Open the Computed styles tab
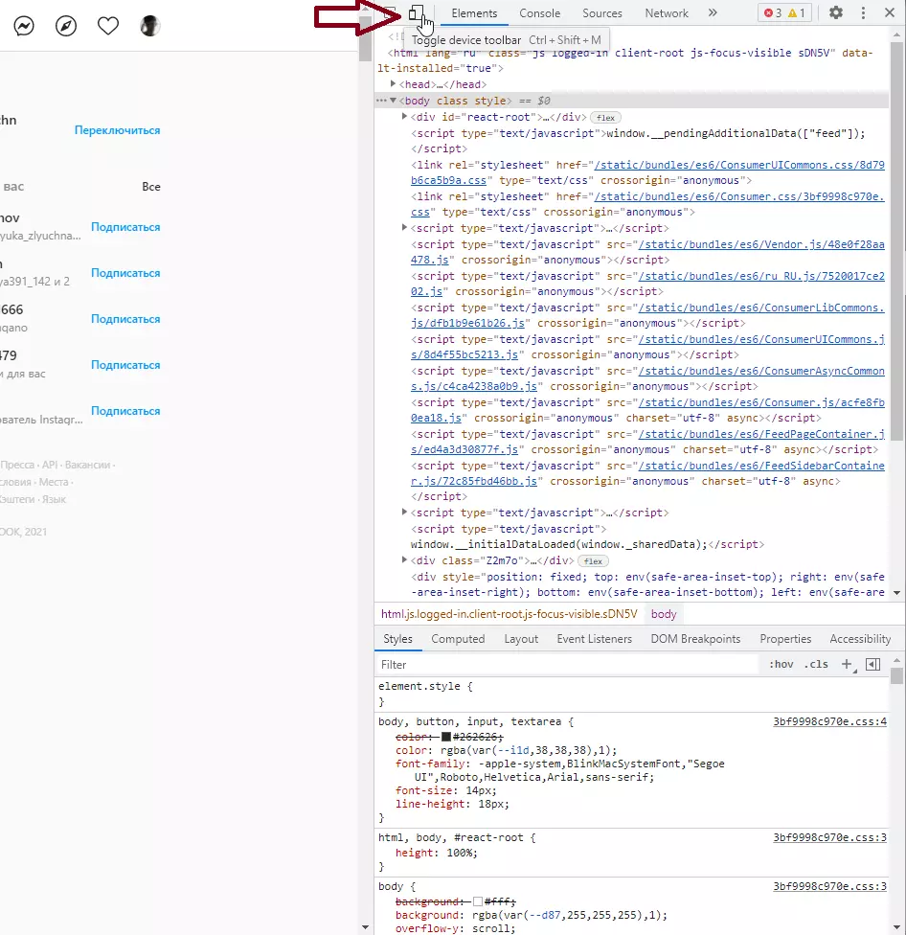This screenshot has height=935, width=906. [x=458, y=639]
